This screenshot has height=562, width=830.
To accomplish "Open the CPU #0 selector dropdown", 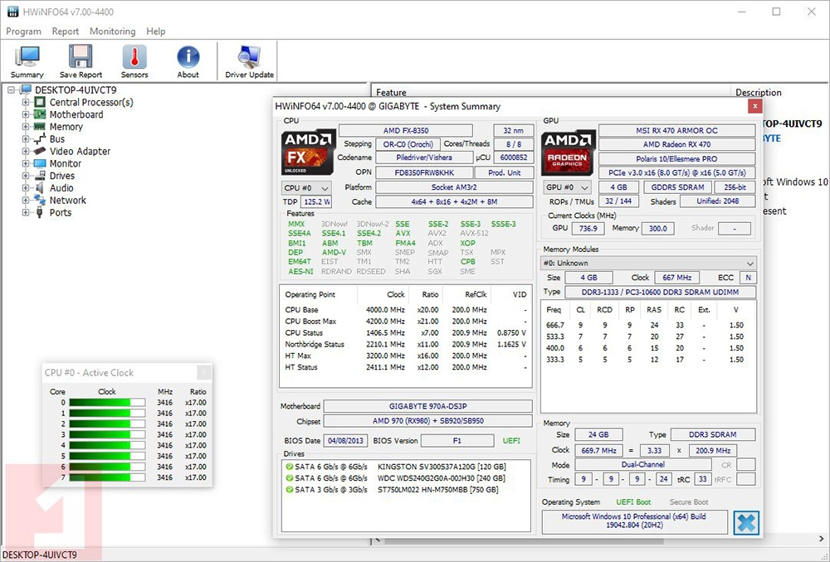I will click(x=306, y=188).
